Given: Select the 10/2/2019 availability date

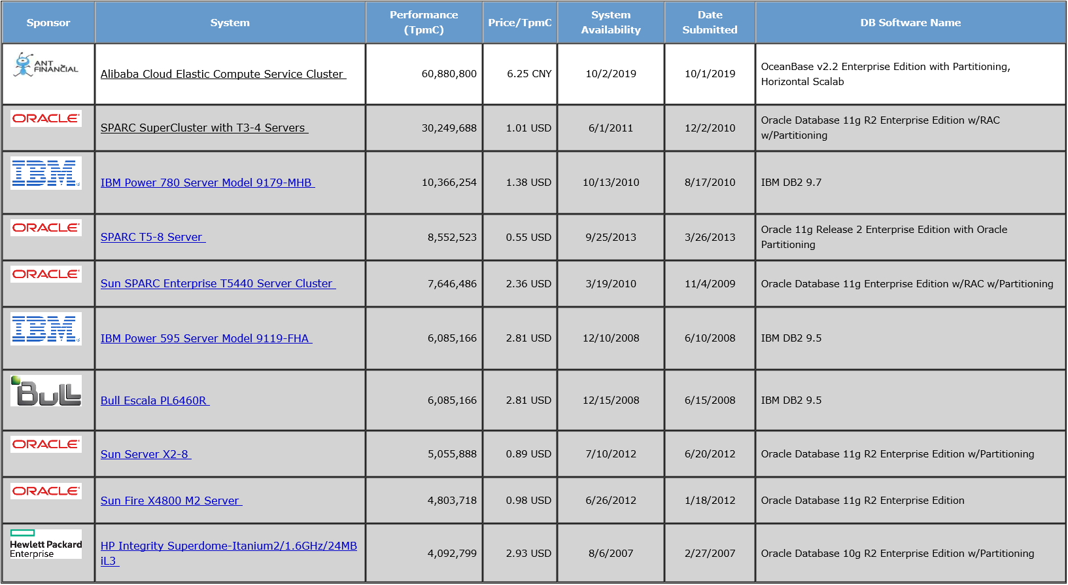Looking at the screenshot, I should (x=611, y=74).
